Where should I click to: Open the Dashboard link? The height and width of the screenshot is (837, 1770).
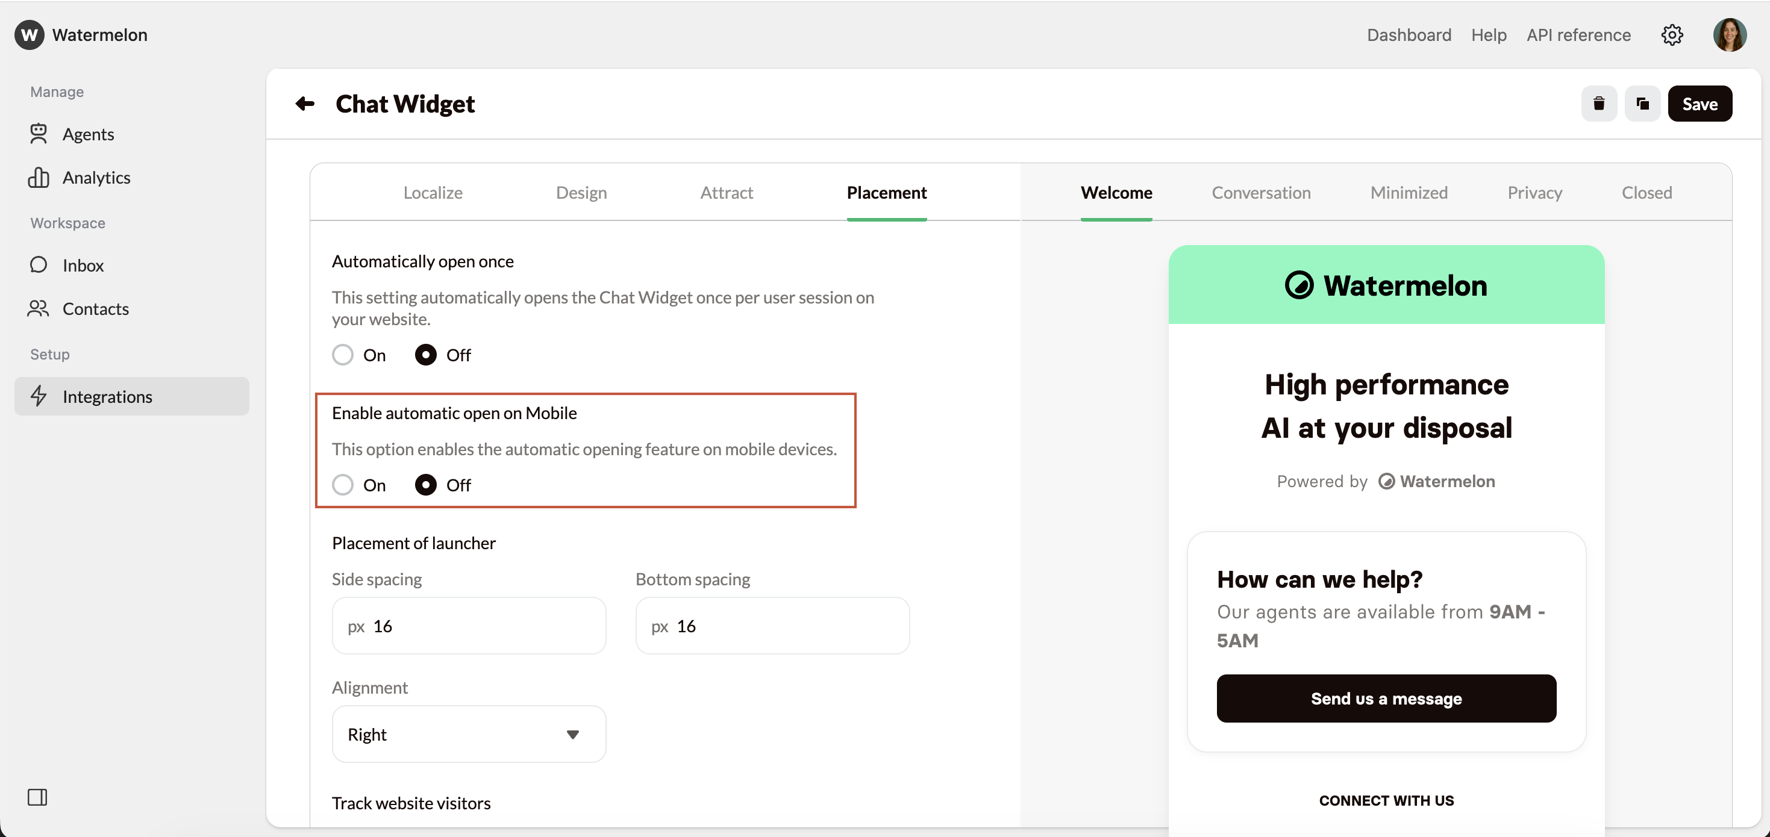[x=1409, y=35]
